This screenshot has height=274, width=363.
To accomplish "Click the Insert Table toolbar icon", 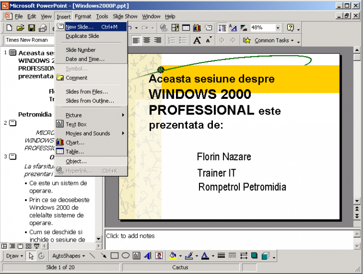I will (186, 28).
